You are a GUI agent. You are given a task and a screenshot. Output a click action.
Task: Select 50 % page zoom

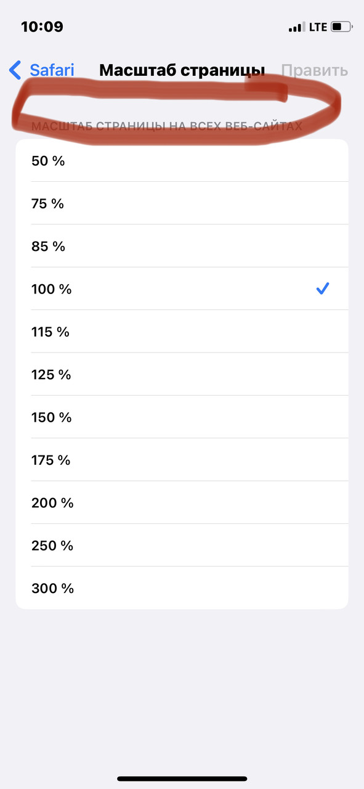pyautogui.click(x=182, y=161)
